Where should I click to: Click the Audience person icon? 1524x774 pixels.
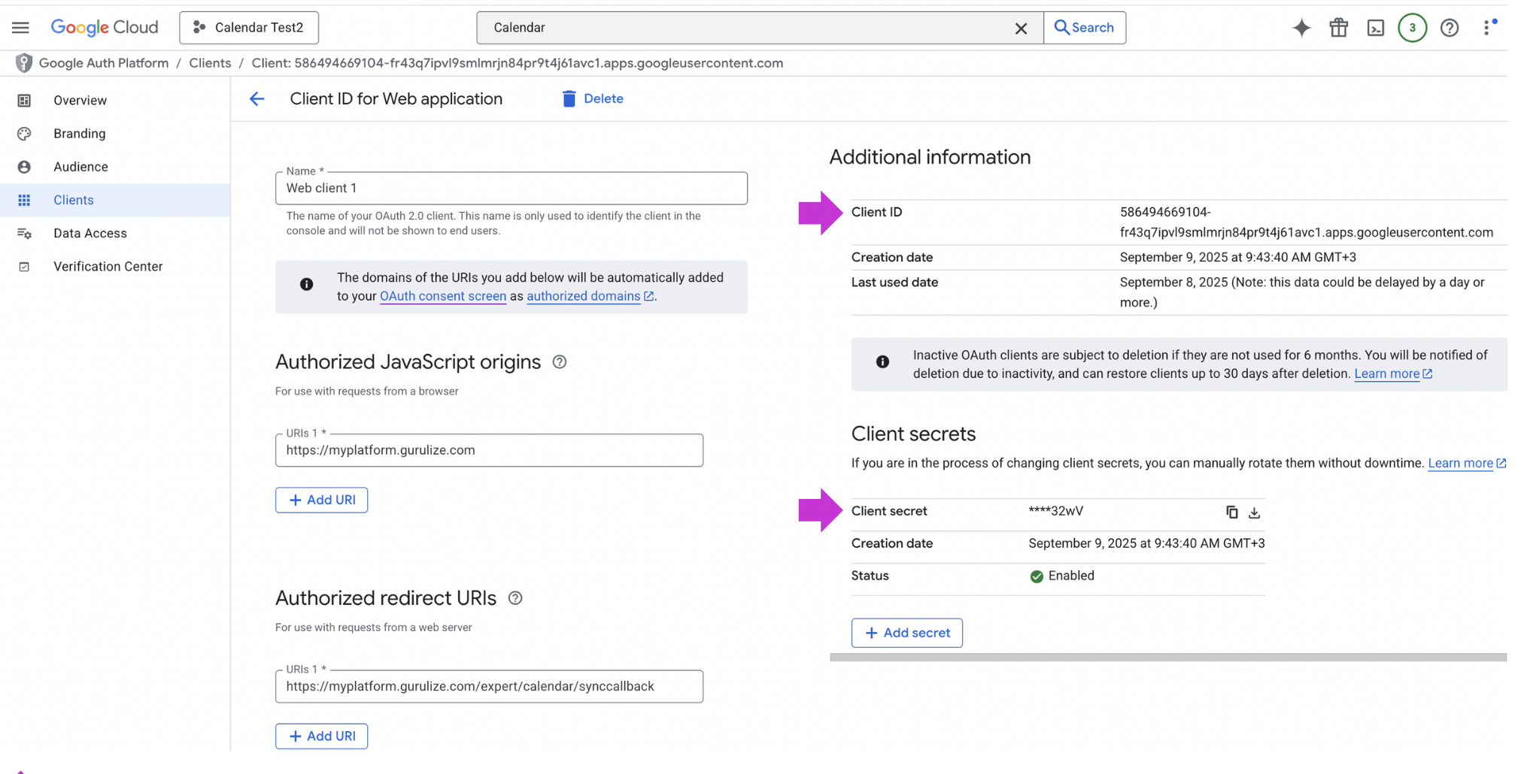click(24, 167)
